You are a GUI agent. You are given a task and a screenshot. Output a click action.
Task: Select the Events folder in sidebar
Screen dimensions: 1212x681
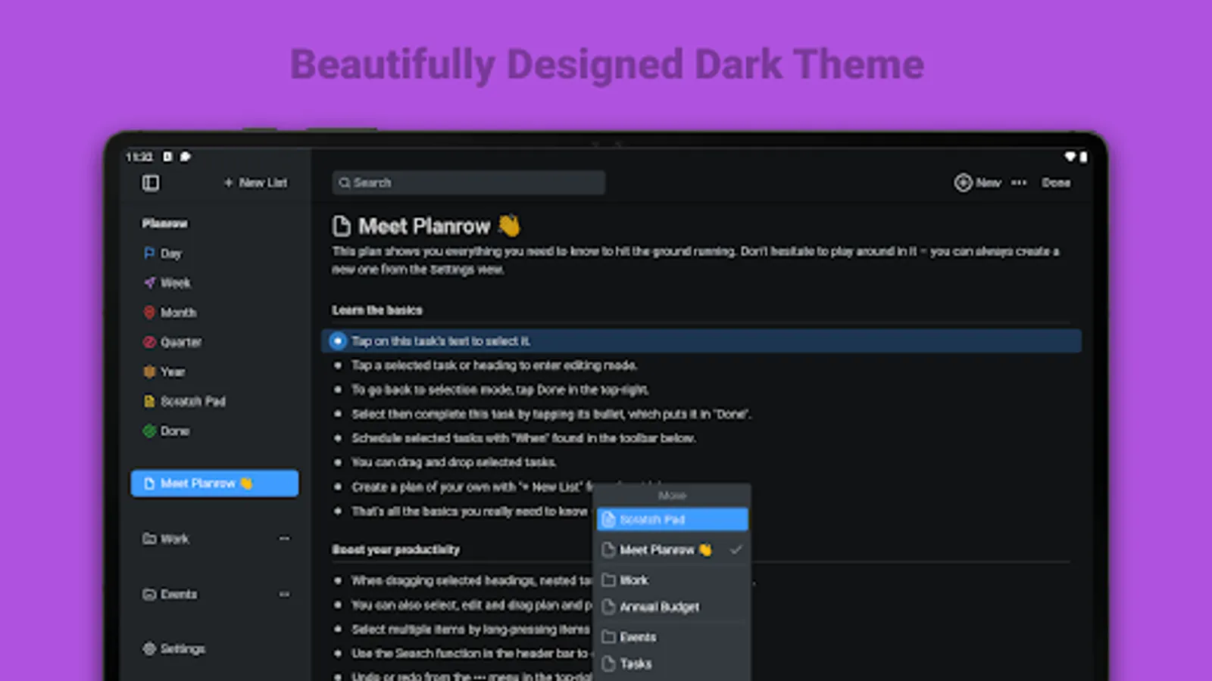[x=170, y=594]
